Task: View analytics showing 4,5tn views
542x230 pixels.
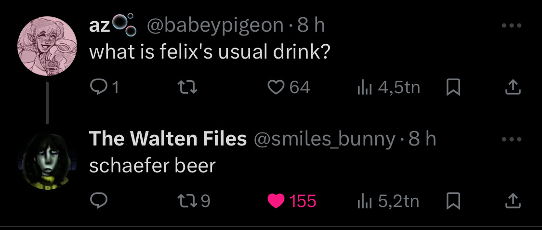Action: click(x=388, y=87)
